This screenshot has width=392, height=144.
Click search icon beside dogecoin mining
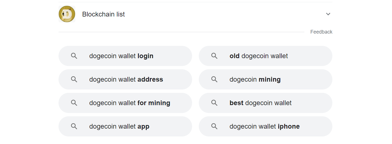[x=214, y=79]
